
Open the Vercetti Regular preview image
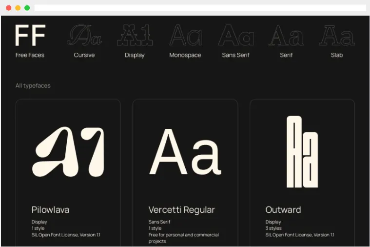click(x=185, y=152)
